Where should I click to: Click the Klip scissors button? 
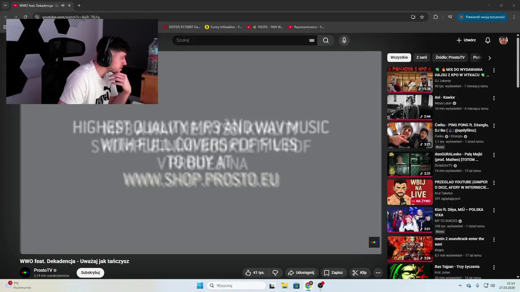(x=360, y=273)
